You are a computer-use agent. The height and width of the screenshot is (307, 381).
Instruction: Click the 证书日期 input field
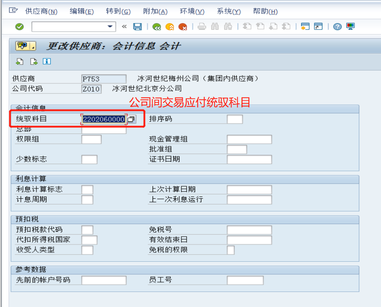[x=249, y=160]
